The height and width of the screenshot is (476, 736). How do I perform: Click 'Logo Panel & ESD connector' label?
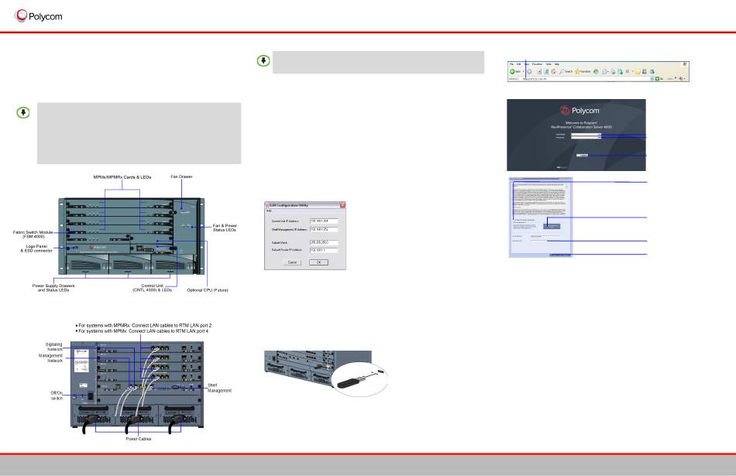pos(36,248)
